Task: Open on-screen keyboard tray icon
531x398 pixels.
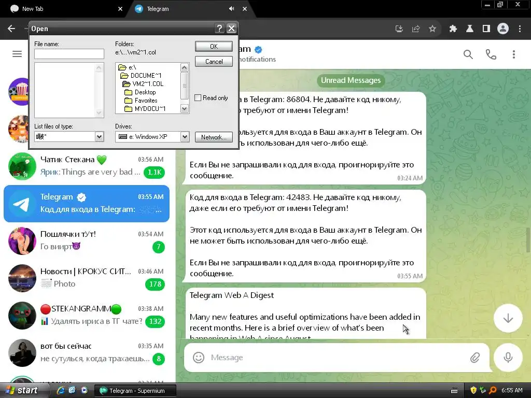Action: [x=454, y=391]
